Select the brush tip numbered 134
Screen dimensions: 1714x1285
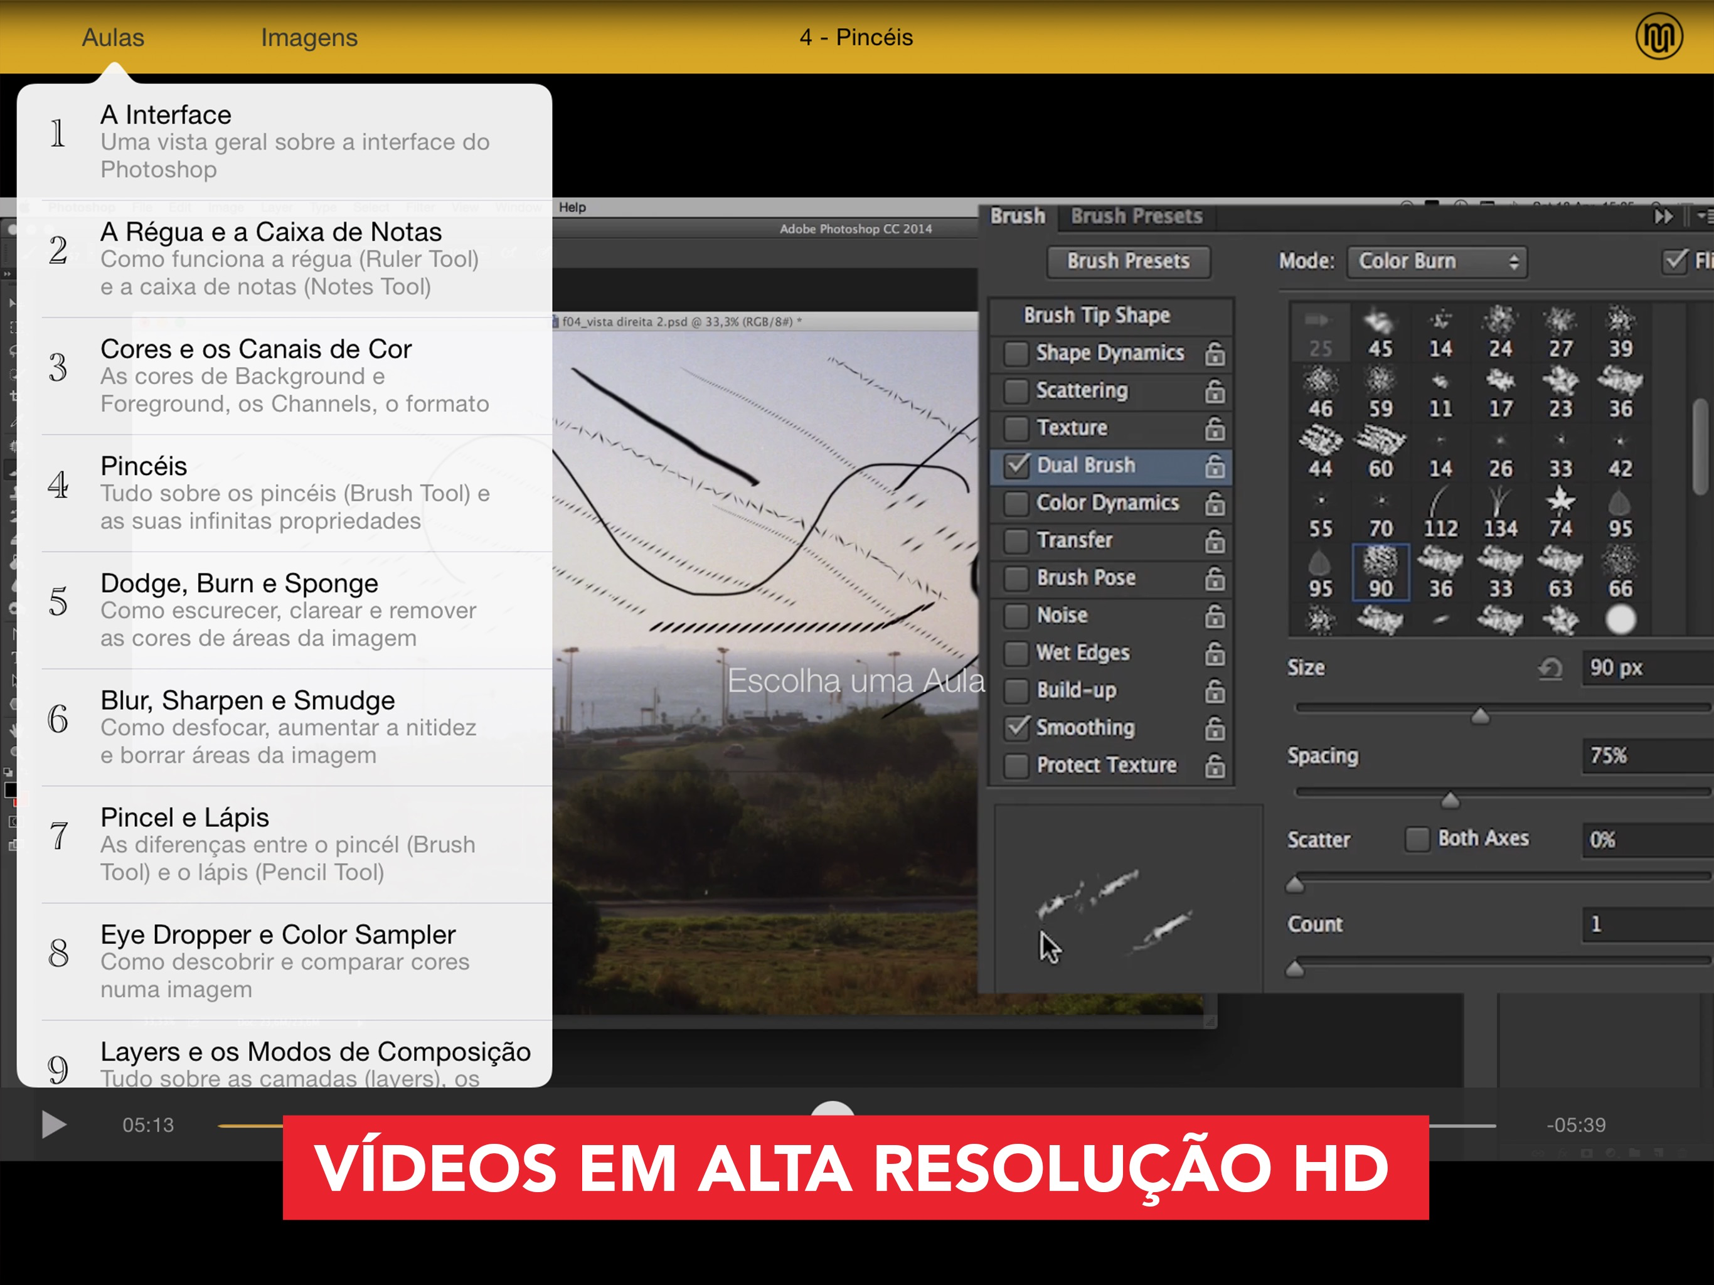1500,511
